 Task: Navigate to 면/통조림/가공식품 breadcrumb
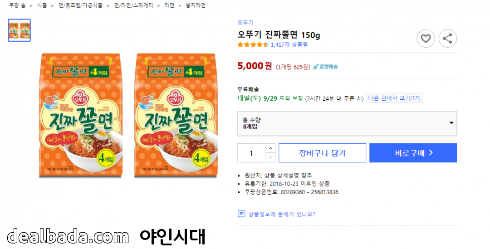tap(80, 5)
